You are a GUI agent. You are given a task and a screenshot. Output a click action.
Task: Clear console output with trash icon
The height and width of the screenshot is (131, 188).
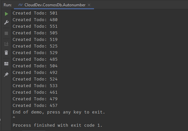[x=6, y=52]
